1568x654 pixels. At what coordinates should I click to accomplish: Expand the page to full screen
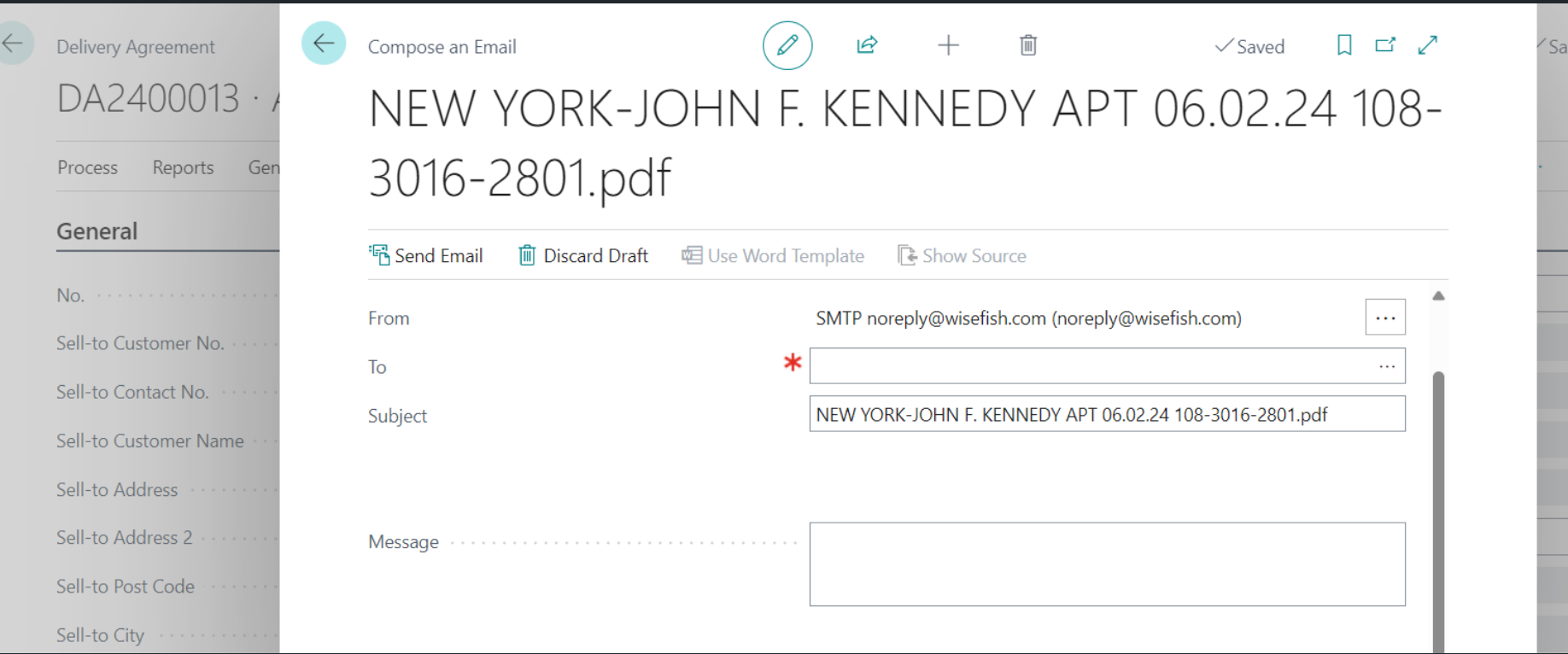[1427, 45]
